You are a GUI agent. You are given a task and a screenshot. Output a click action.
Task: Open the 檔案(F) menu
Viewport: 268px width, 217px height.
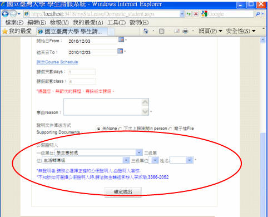pyautogui.click(x=14, y=23)
